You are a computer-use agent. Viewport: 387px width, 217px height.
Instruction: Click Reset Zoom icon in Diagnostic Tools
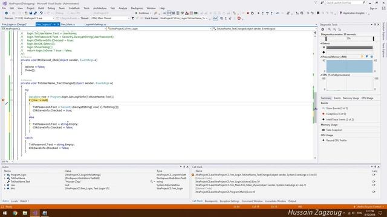click(x=340, y=30)
